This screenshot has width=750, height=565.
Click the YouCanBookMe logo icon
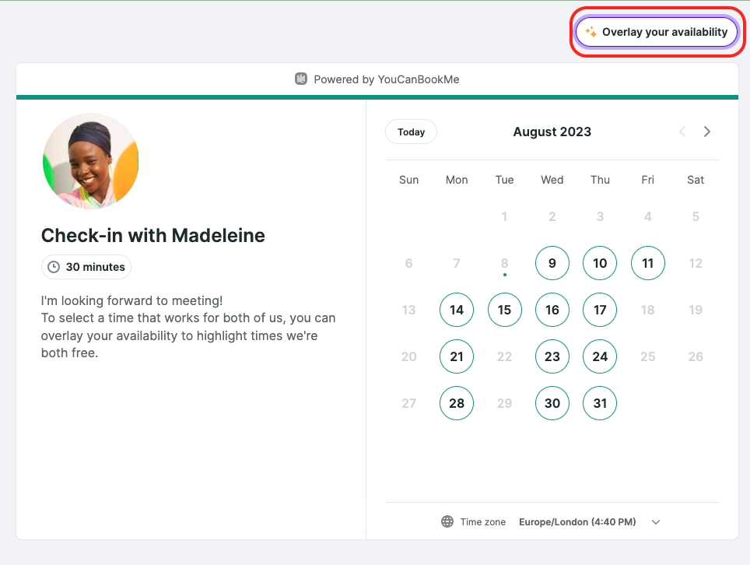[301, 79]
